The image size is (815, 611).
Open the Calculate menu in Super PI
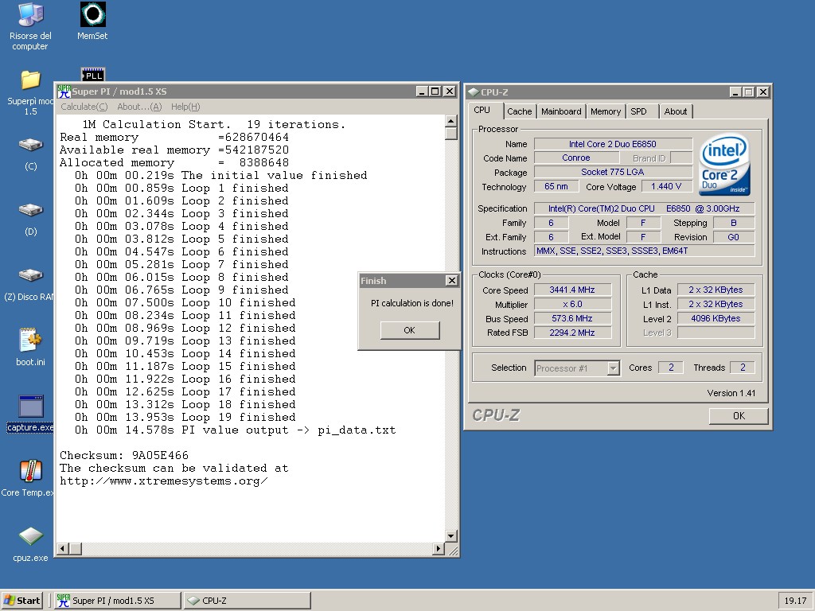coord(84,107)
